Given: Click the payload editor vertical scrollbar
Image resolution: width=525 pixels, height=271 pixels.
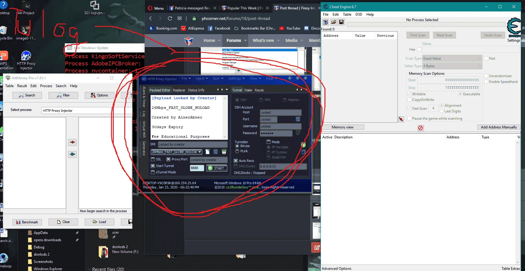Looking at the screenshot, I should coord(225,117).
